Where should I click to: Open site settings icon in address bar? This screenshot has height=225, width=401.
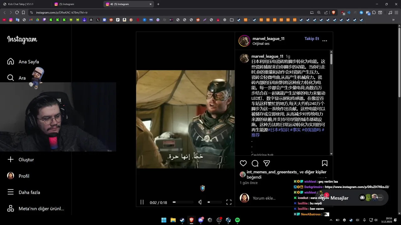pos(31,12)
